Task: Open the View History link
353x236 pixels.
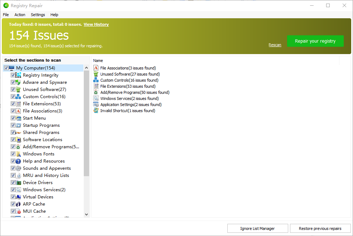Action: pos(96,24)
